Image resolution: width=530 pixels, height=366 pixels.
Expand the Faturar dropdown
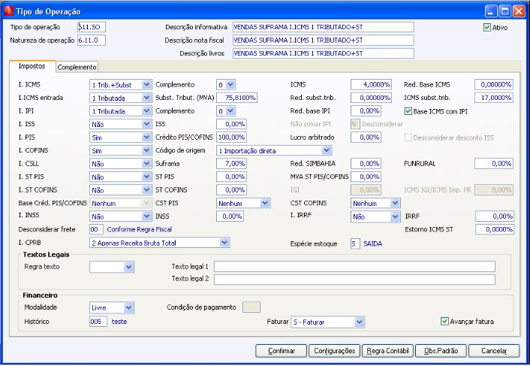pyautogui.click(x=359, y=322)
